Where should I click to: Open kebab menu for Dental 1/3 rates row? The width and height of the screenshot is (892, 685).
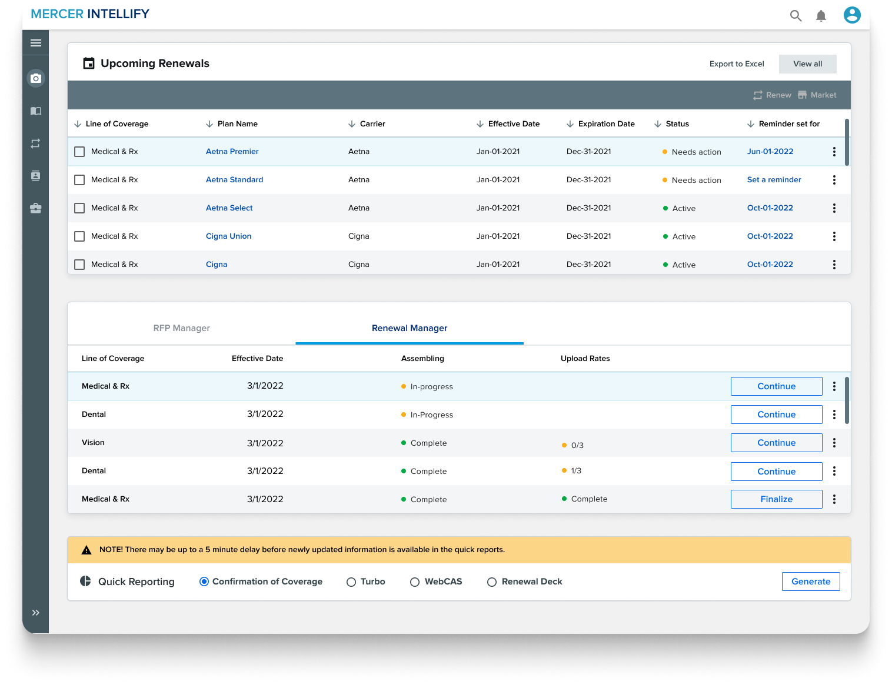coord(834,471)
